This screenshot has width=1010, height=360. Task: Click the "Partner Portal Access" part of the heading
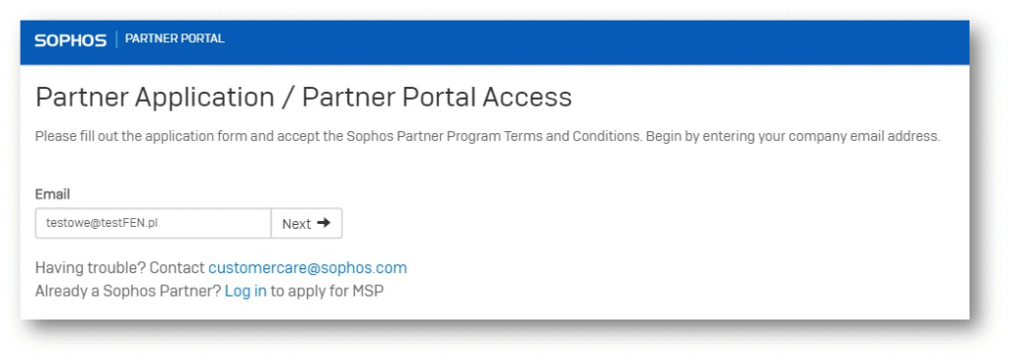coord(437,98)
